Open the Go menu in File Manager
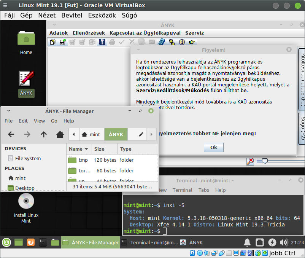 pos(54,121)
